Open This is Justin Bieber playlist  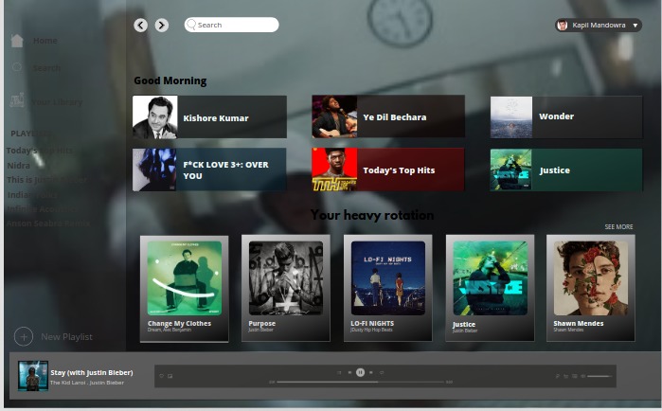pyautogui.click(x=46, y=180)
